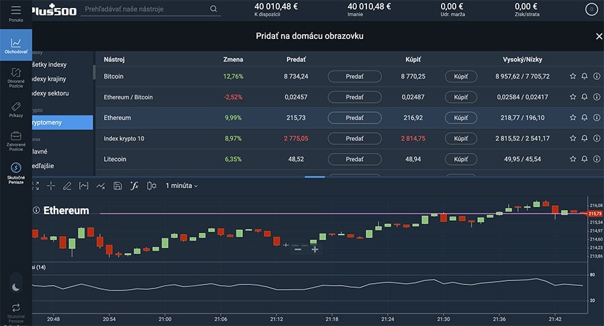Toggle dark mode moon icon in sidebar
604x326 pixels.
click(x=16, y=286)
